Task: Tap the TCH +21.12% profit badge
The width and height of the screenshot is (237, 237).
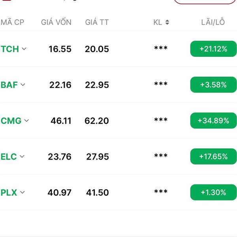Action: point(213,49)
